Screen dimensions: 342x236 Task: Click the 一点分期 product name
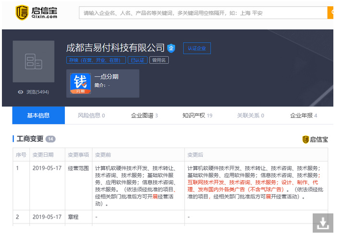click(107, 76)
